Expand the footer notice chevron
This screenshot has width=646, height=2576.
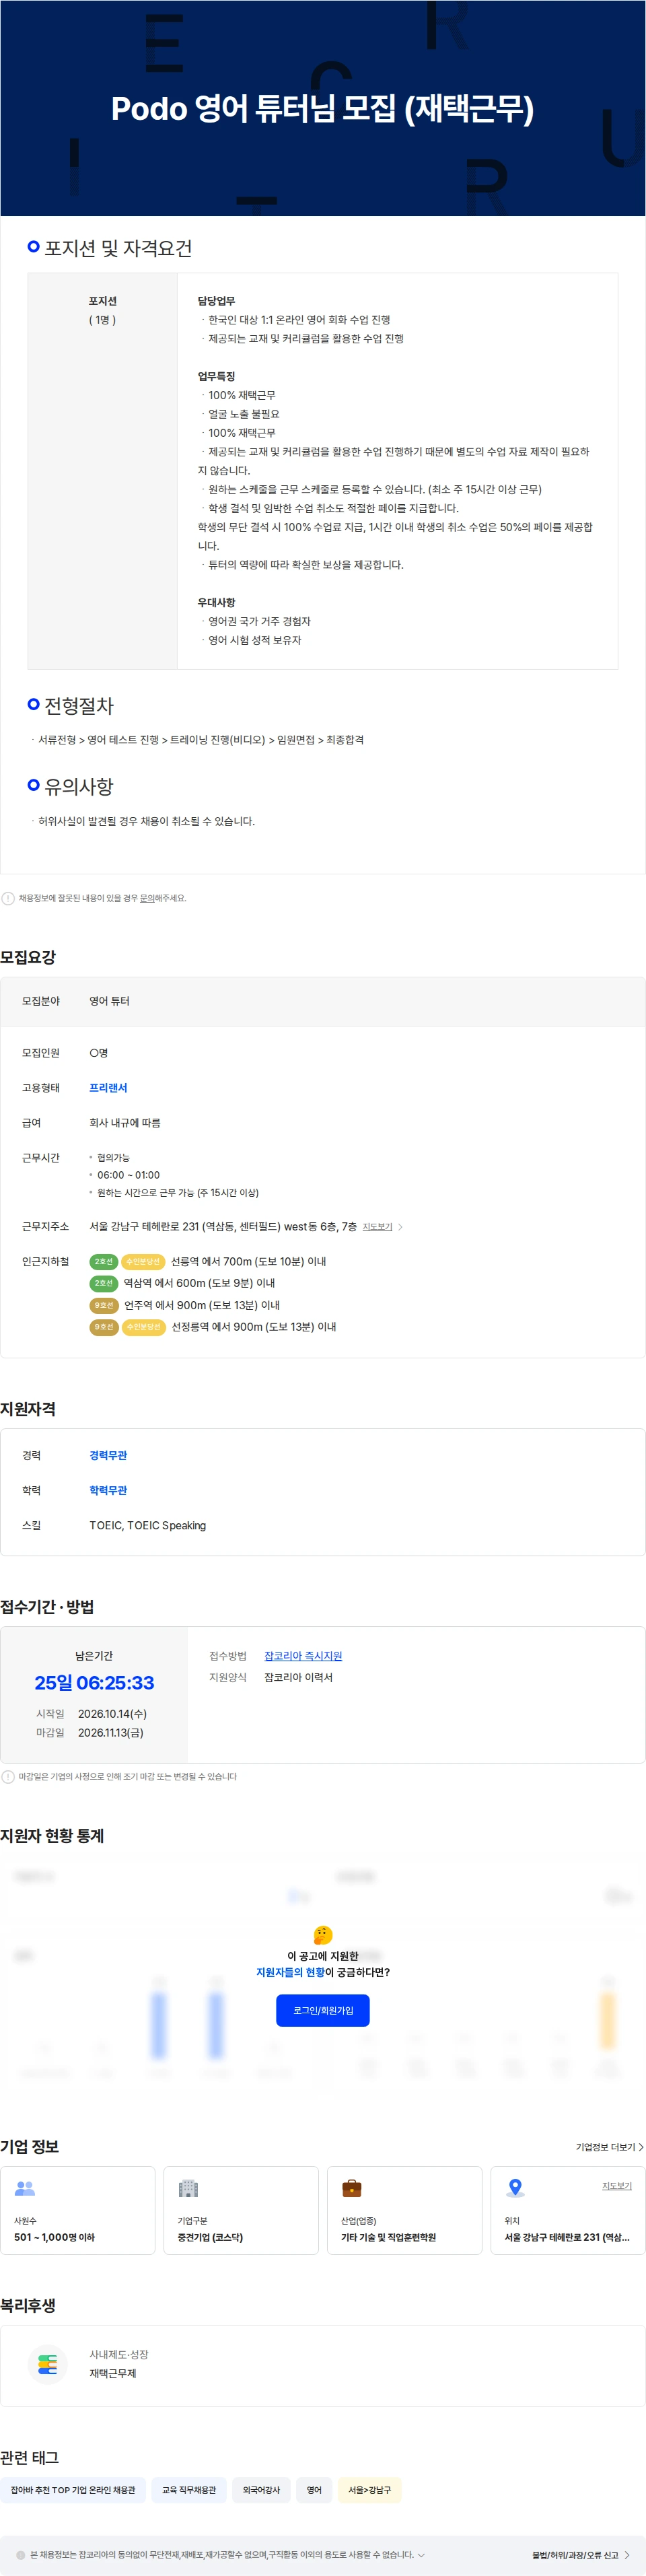click(421, 2554)
